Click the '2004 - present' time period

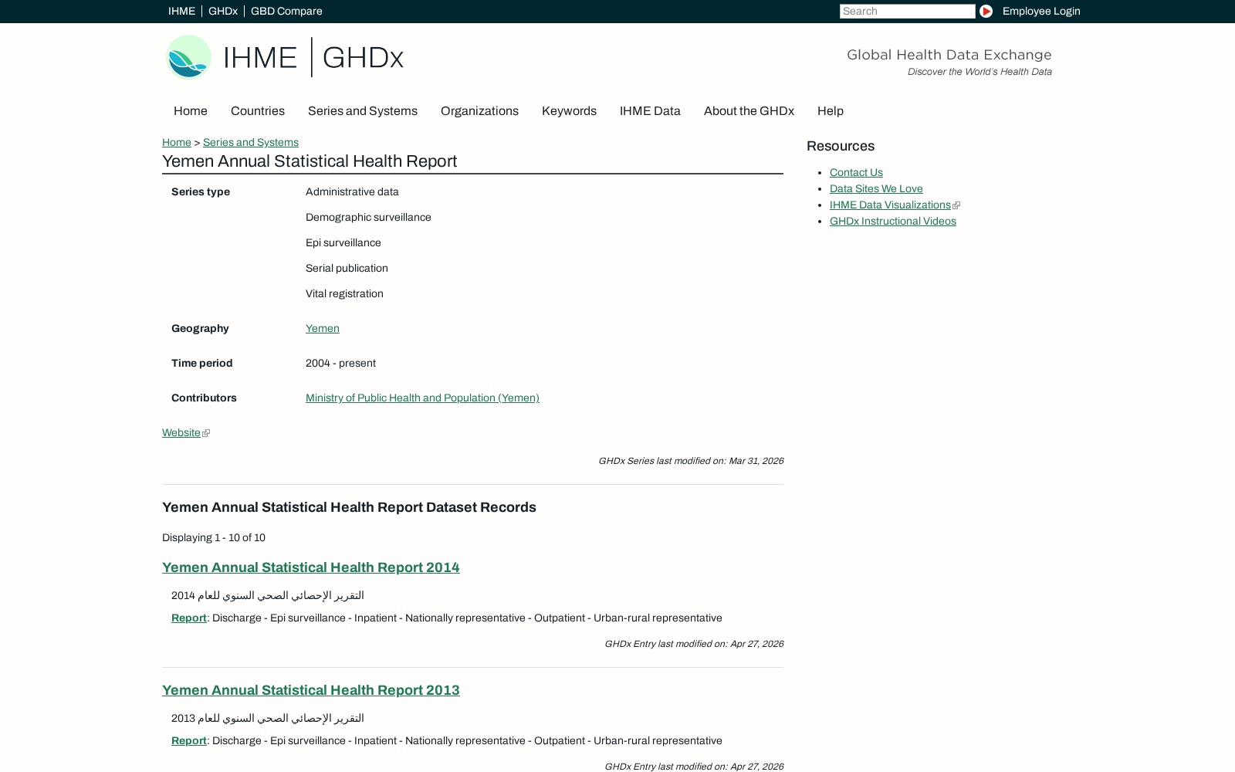point(340,363)
